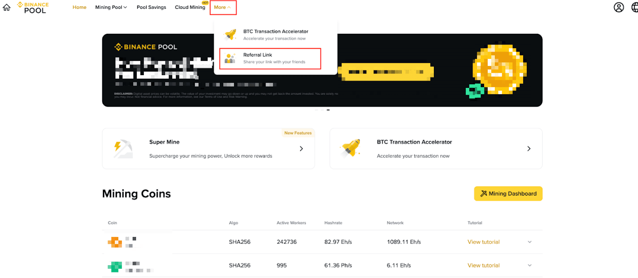The image size is (638, 278).
Task: Click the banner carousel indicator dots
Action: [322, 110]
